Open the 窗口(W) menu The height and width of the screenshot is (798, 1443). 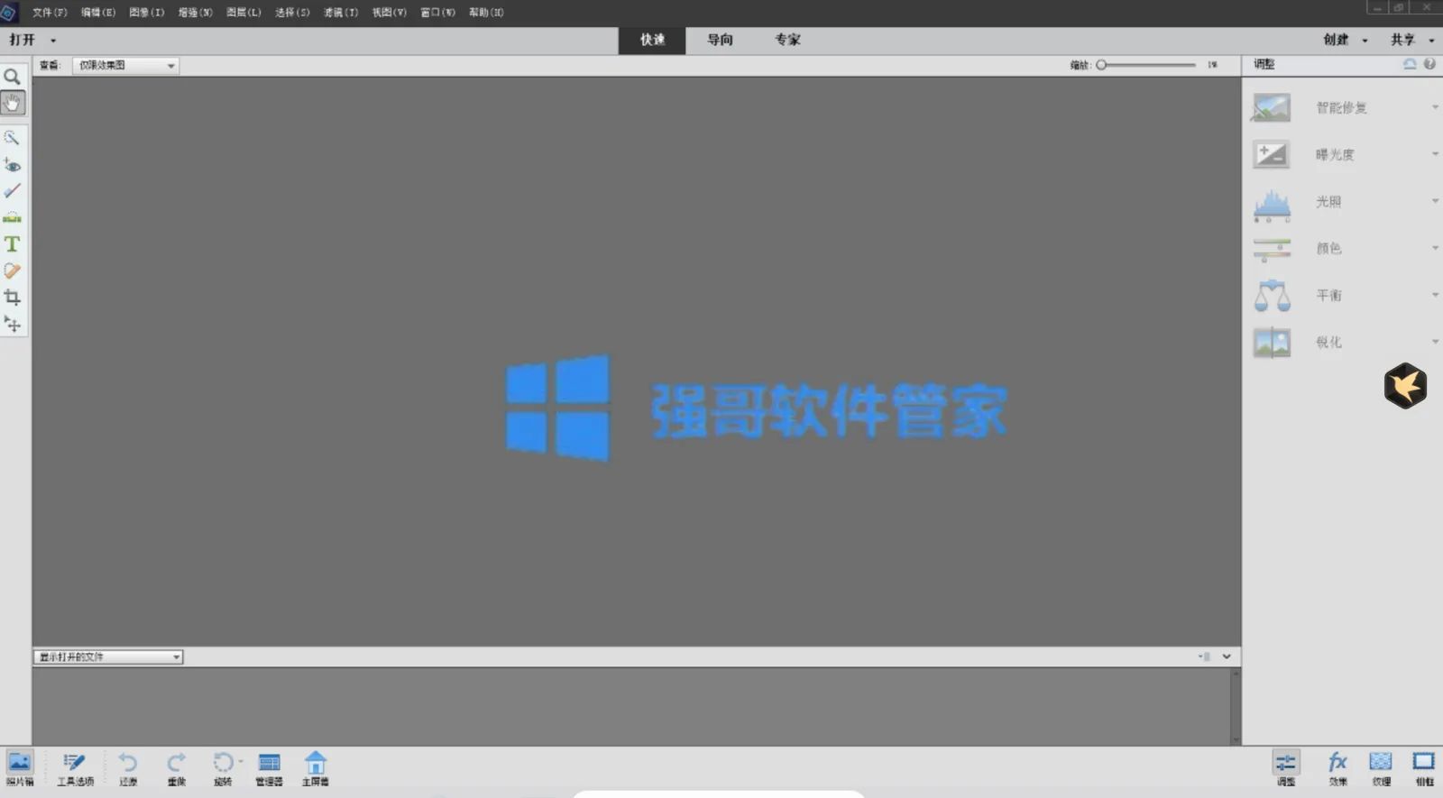(x=437, y=13)
